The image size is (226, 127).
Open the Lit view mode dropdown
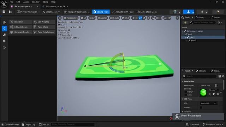(x=83, y=18)
